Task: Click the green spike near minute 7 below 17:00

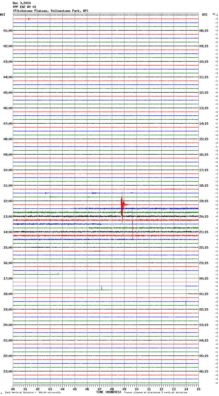Action: [102, 288]
